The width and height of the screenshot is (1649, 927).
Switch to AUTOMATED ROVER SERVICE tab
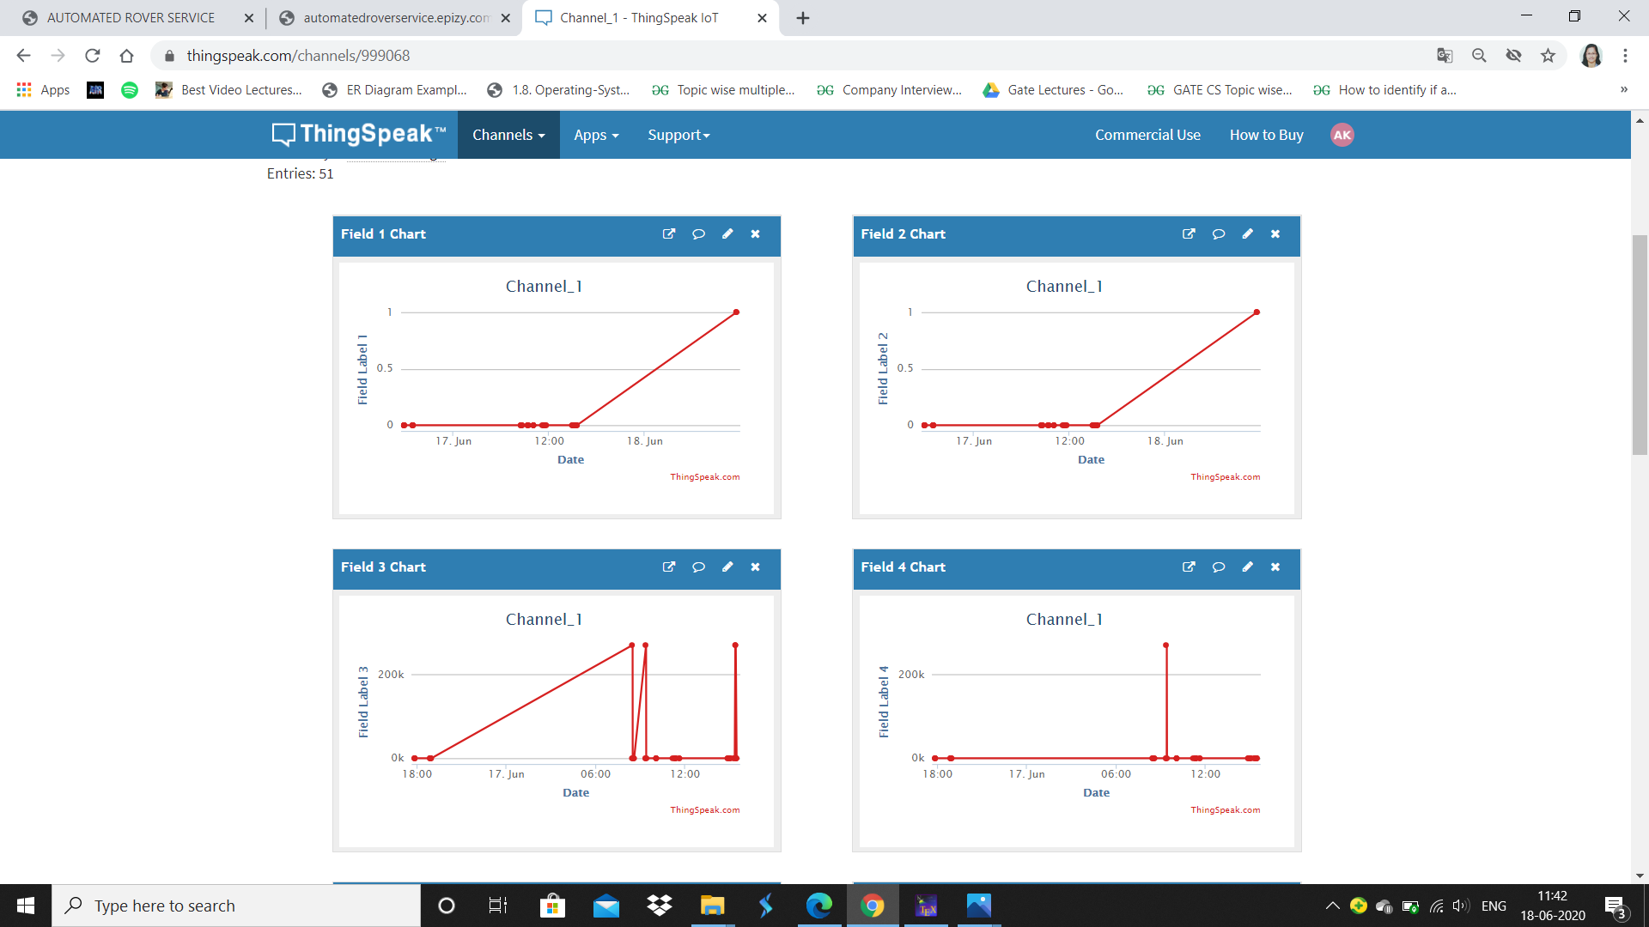tap(131, 18)
